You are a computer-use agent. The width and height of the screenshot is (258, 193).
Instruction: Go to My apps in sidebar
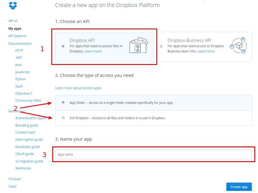(x=15, y=28)
